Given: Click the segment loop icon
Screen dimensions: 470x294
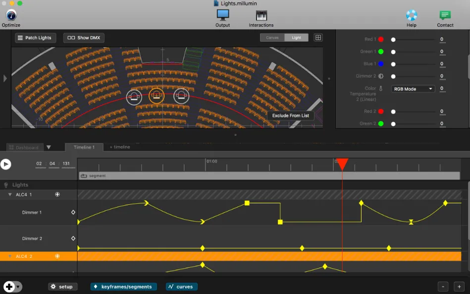Looking at the screenshot, I should (84, 176).
